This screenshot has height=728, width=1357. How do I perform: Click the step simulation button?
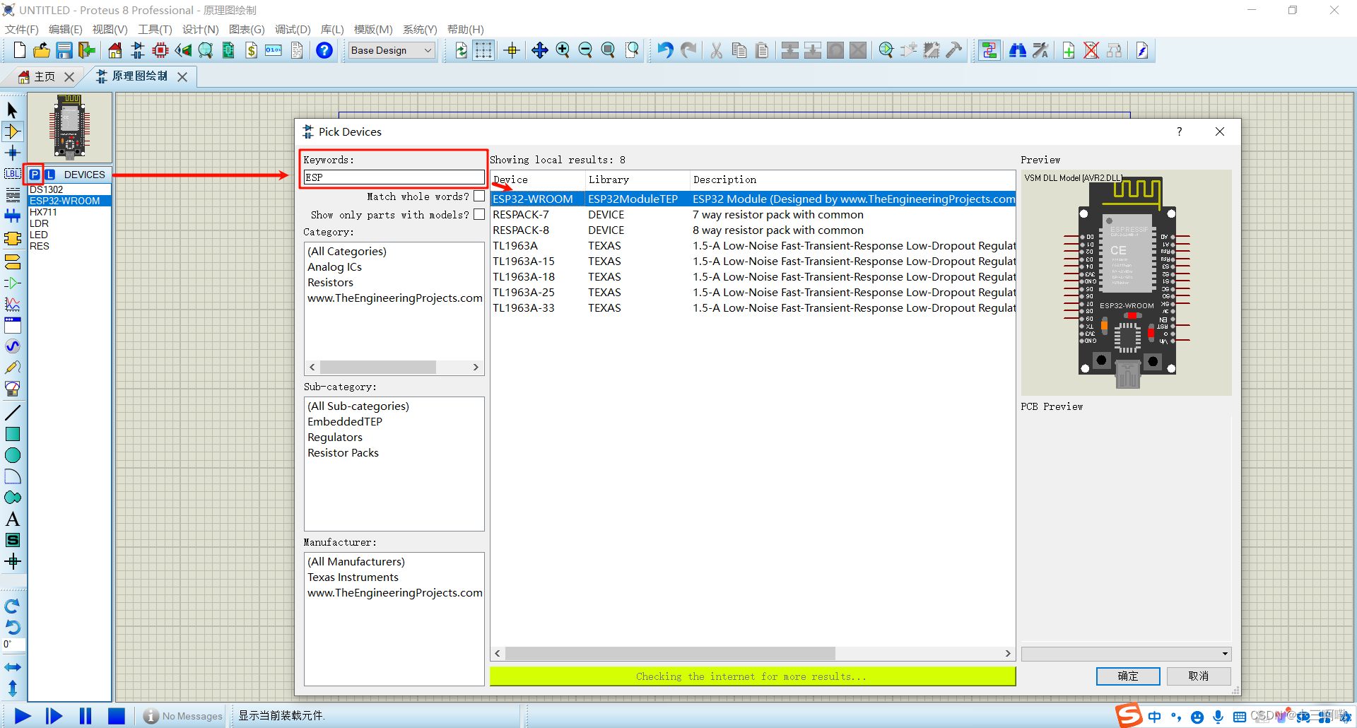point(54,716)
